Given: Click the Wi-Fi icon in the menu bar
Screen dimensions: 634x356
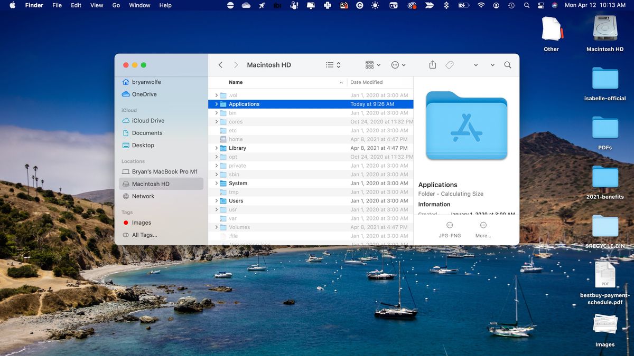Looking at the screenshot, I should click(x=481, y=5).
